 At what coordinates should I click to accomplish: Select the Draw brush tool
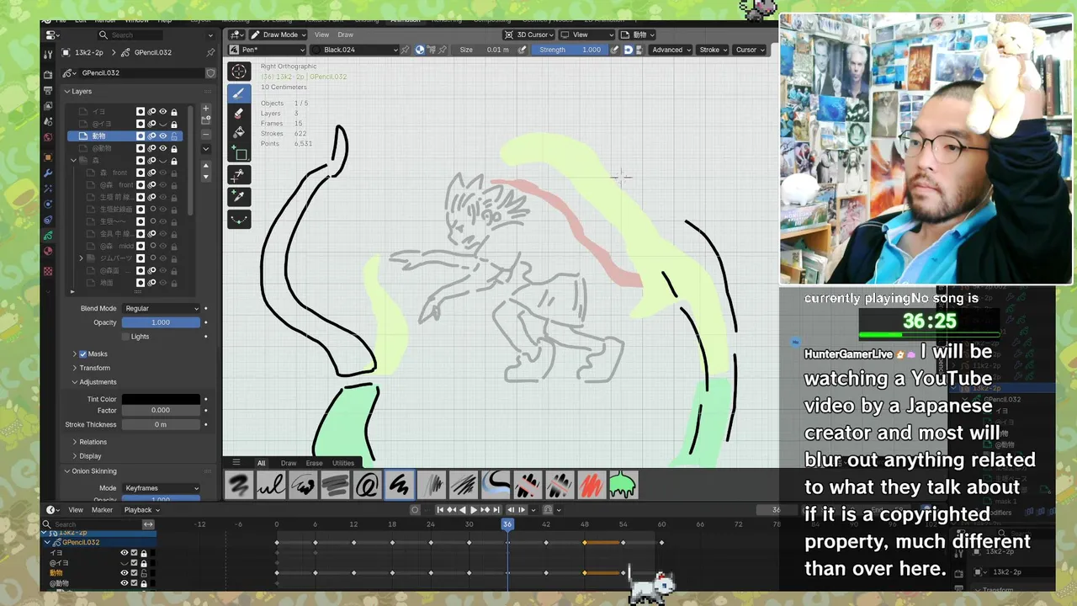239,93
